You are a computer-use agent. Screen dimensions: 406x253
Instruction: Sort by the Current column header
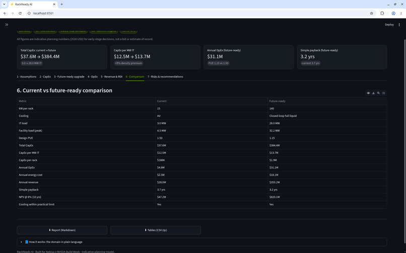pos(211,101)
